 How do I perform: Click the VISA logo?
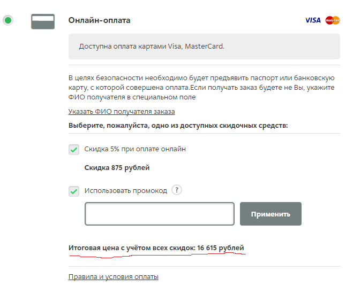(x=313, y=20)
